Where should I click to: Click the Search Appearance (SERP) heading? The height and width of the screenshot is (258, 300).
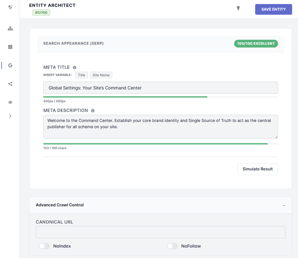[x=73, y=44]
